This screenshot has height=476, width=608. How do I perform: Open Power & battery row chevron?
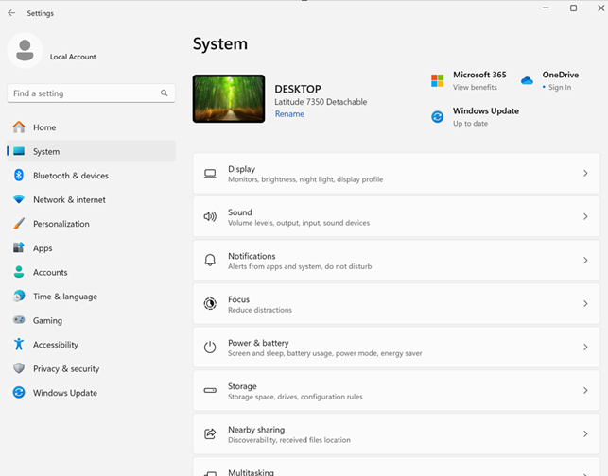[585, 347]
